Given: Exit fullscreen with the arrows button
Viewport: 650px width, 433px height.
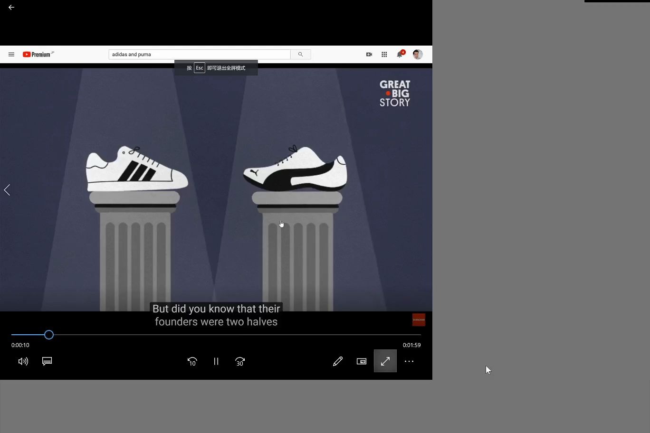Looking at the screenshot, I should pyautogui.click(x=385, y=361).
